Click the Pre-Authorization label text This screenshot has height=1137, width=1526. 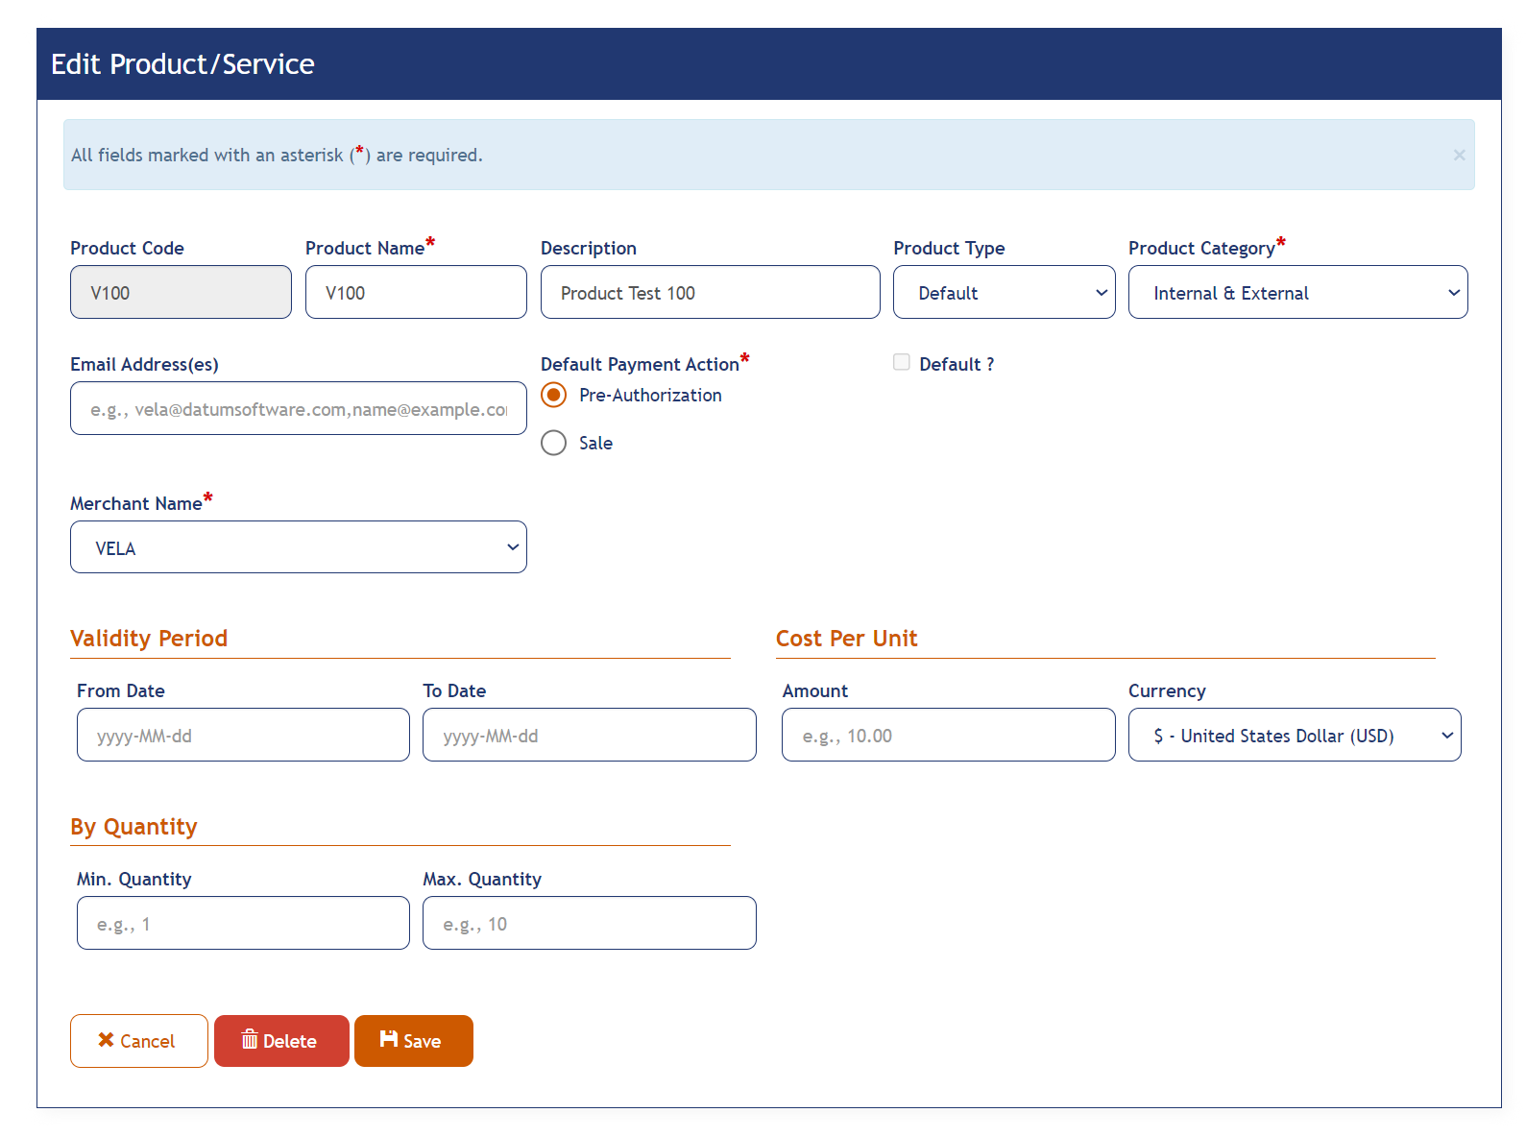coord(650,395)
